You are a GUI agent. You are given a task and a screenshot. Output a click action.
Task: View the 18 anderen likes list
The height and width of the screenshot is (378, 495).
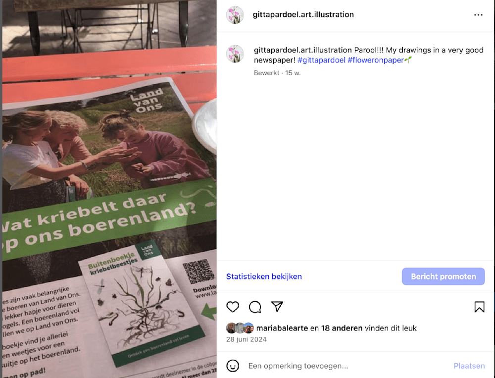[x=342, y=328]
